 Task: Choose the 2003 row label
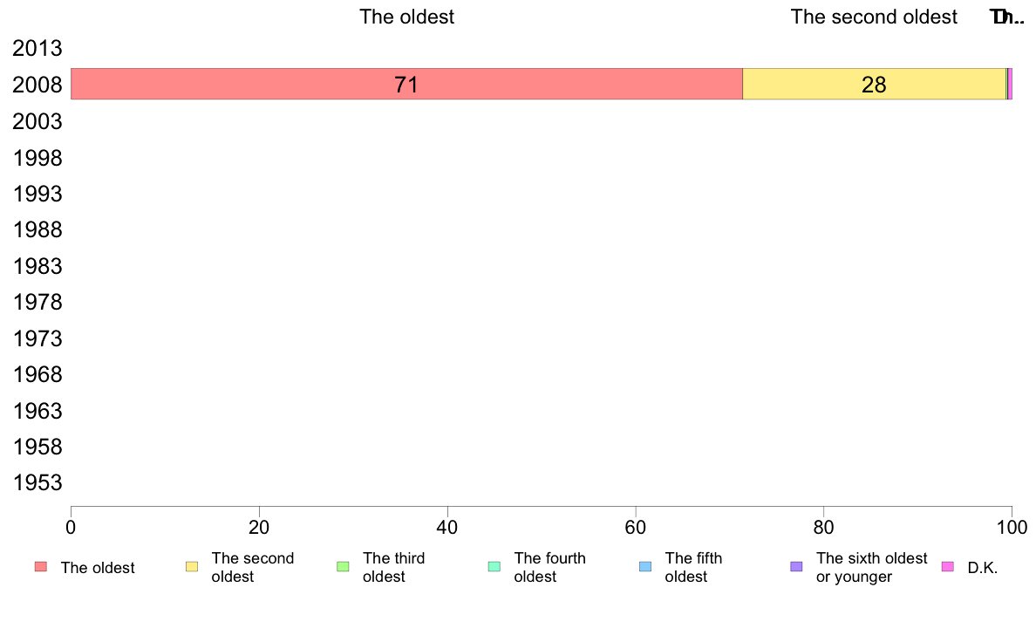click(x=37, y=121)
